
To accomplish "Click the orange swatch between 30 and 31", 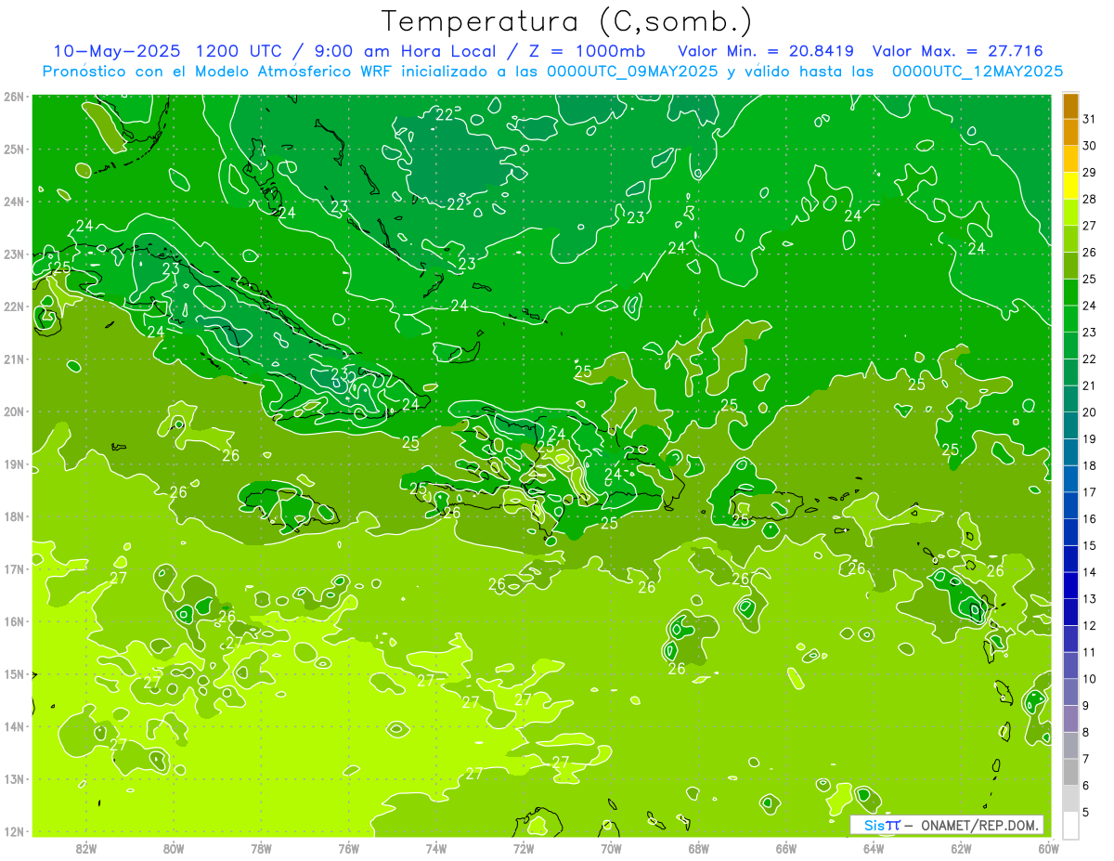I will point(1070,132).
